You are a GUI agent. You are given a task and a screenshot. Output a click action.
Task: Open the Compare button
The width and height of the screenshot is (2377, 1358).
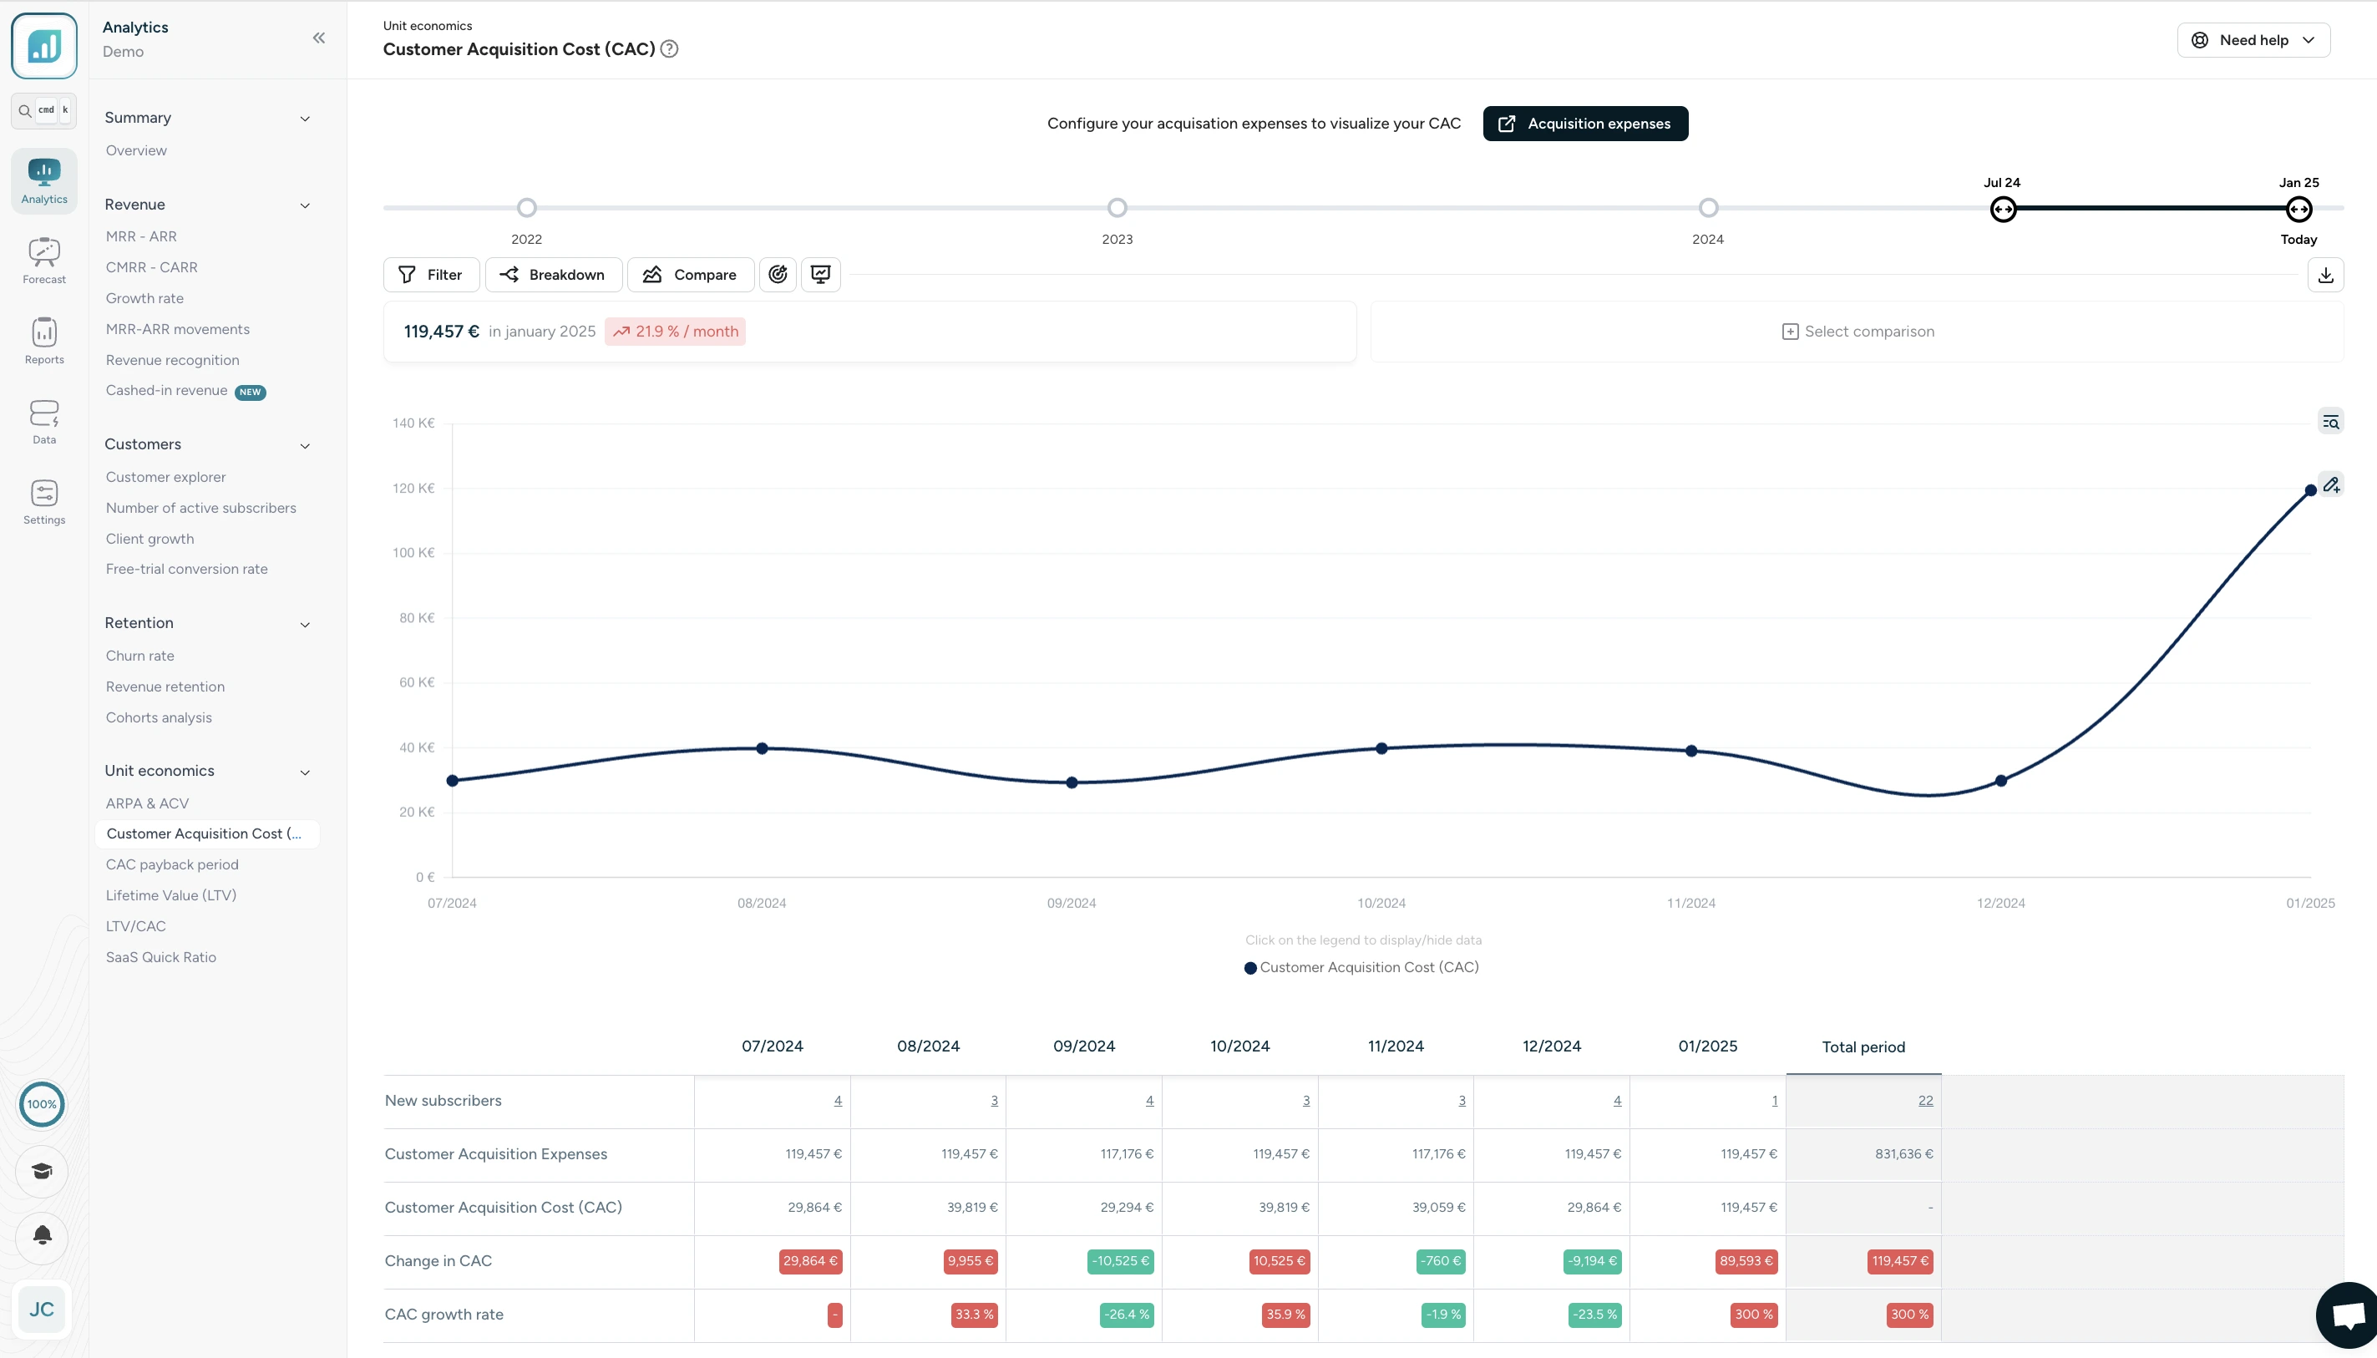[x=690, y=275]
